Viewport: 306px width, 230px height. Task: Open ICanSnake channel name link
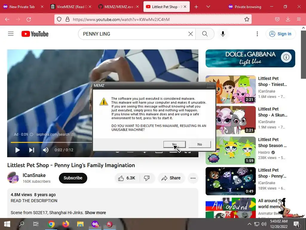coord(34,175)
